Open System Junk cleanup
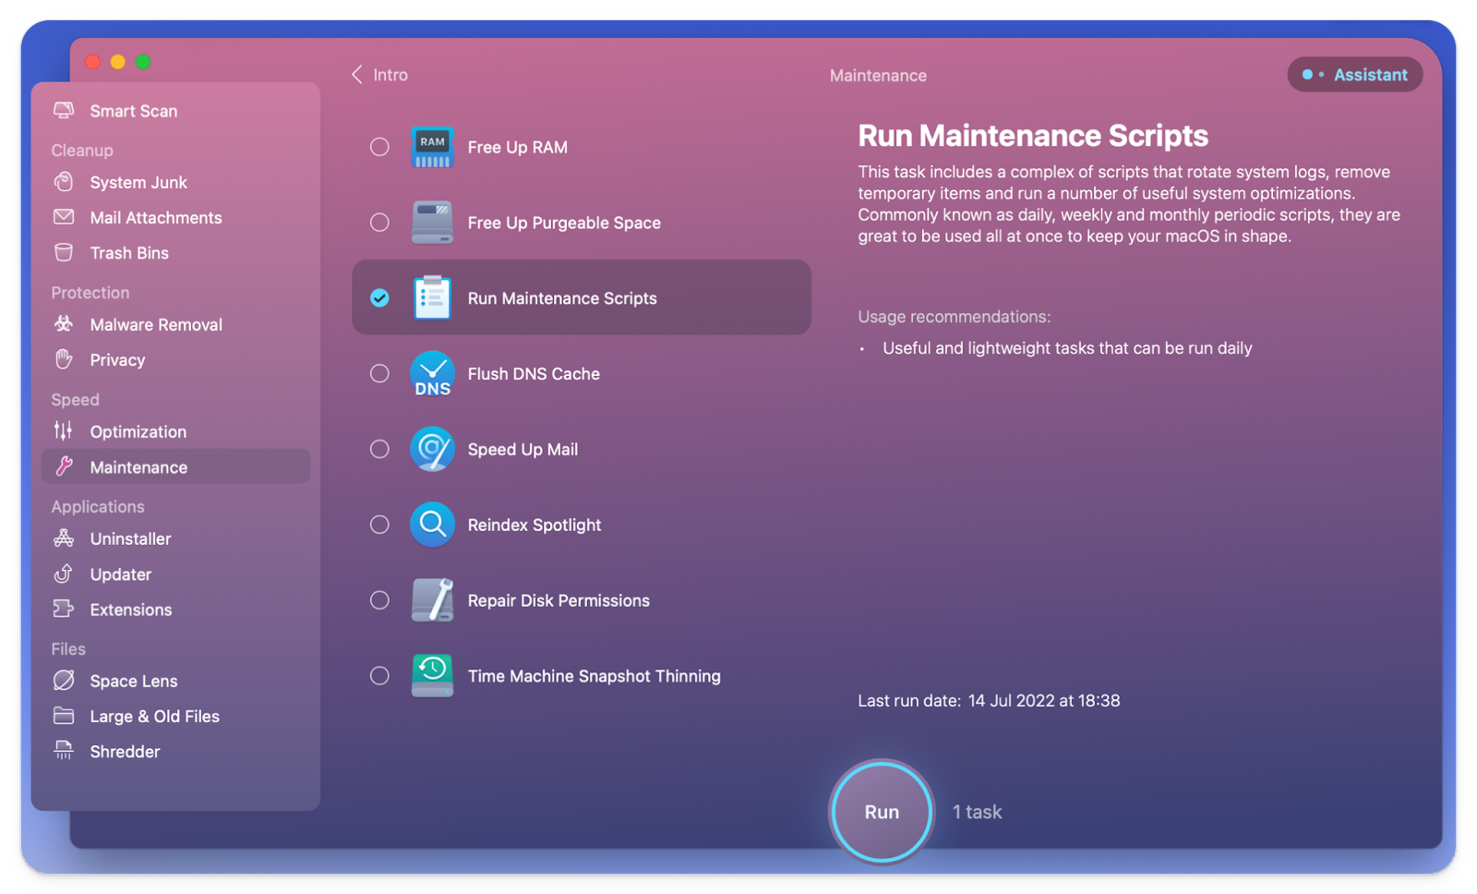The height and width of the screenshot is (894, 1477). (x=138, y=182)
